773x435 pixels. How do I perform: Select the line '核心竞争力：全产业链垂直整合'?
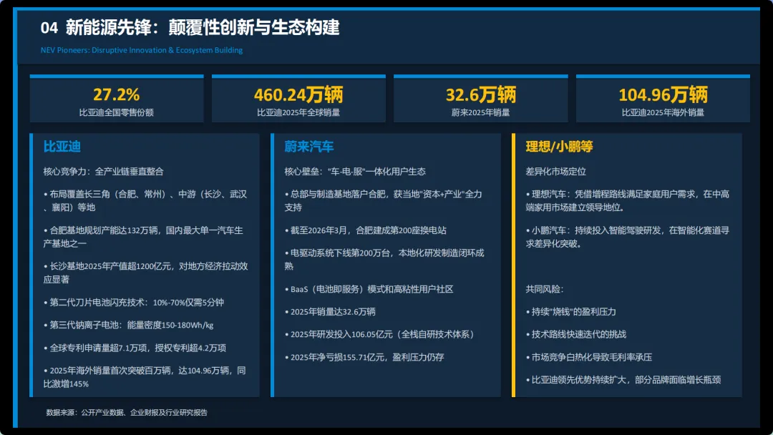(104, 172)
